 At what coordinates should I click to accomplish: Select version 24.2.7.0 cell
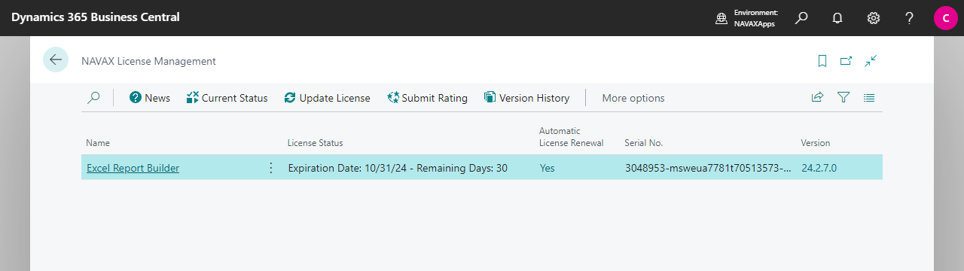click(819, 168)
